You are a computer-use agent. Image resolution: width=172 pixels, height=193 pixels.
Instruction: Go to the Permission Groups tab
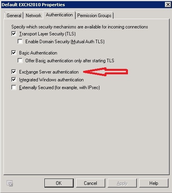[94, 16]
